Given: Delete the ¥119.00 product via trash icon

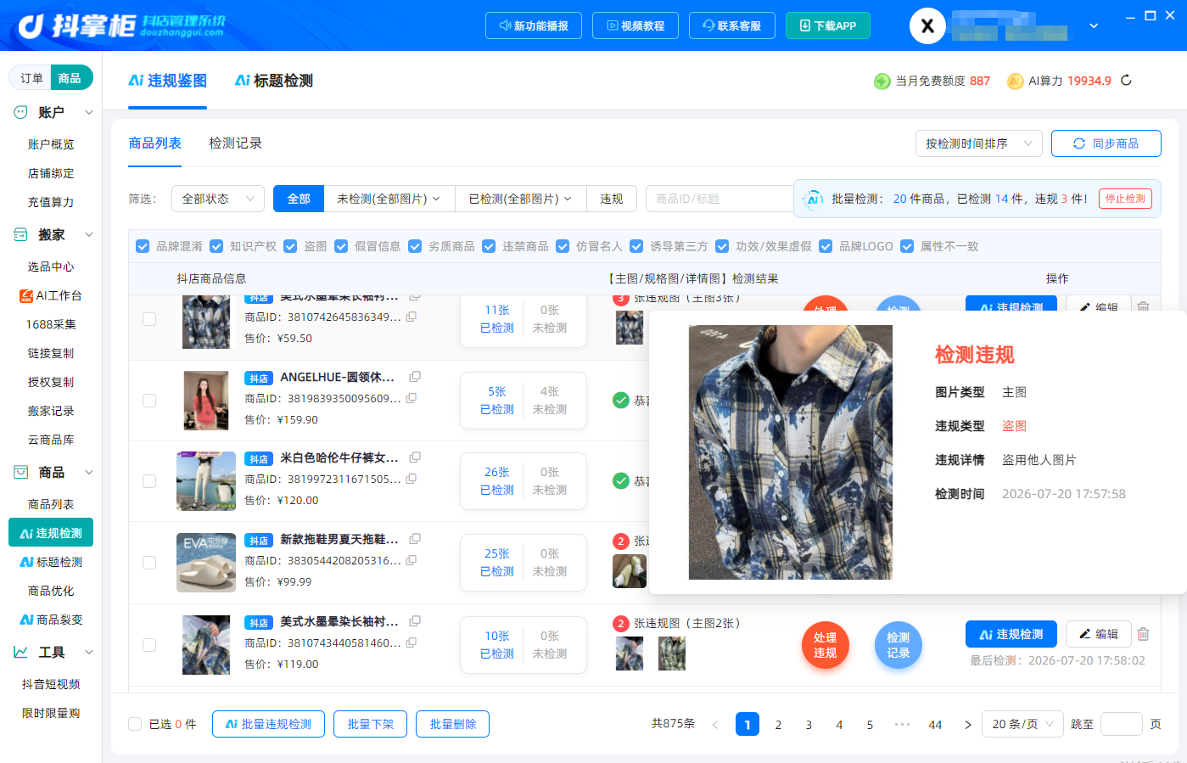Looking at the screenshot, I should tap(1143, 634).
